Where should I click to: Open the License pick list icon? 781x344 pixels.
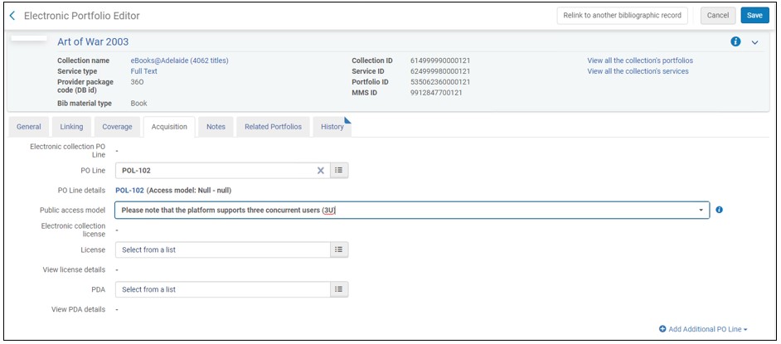pyautogui.click(x=338, y=250)
